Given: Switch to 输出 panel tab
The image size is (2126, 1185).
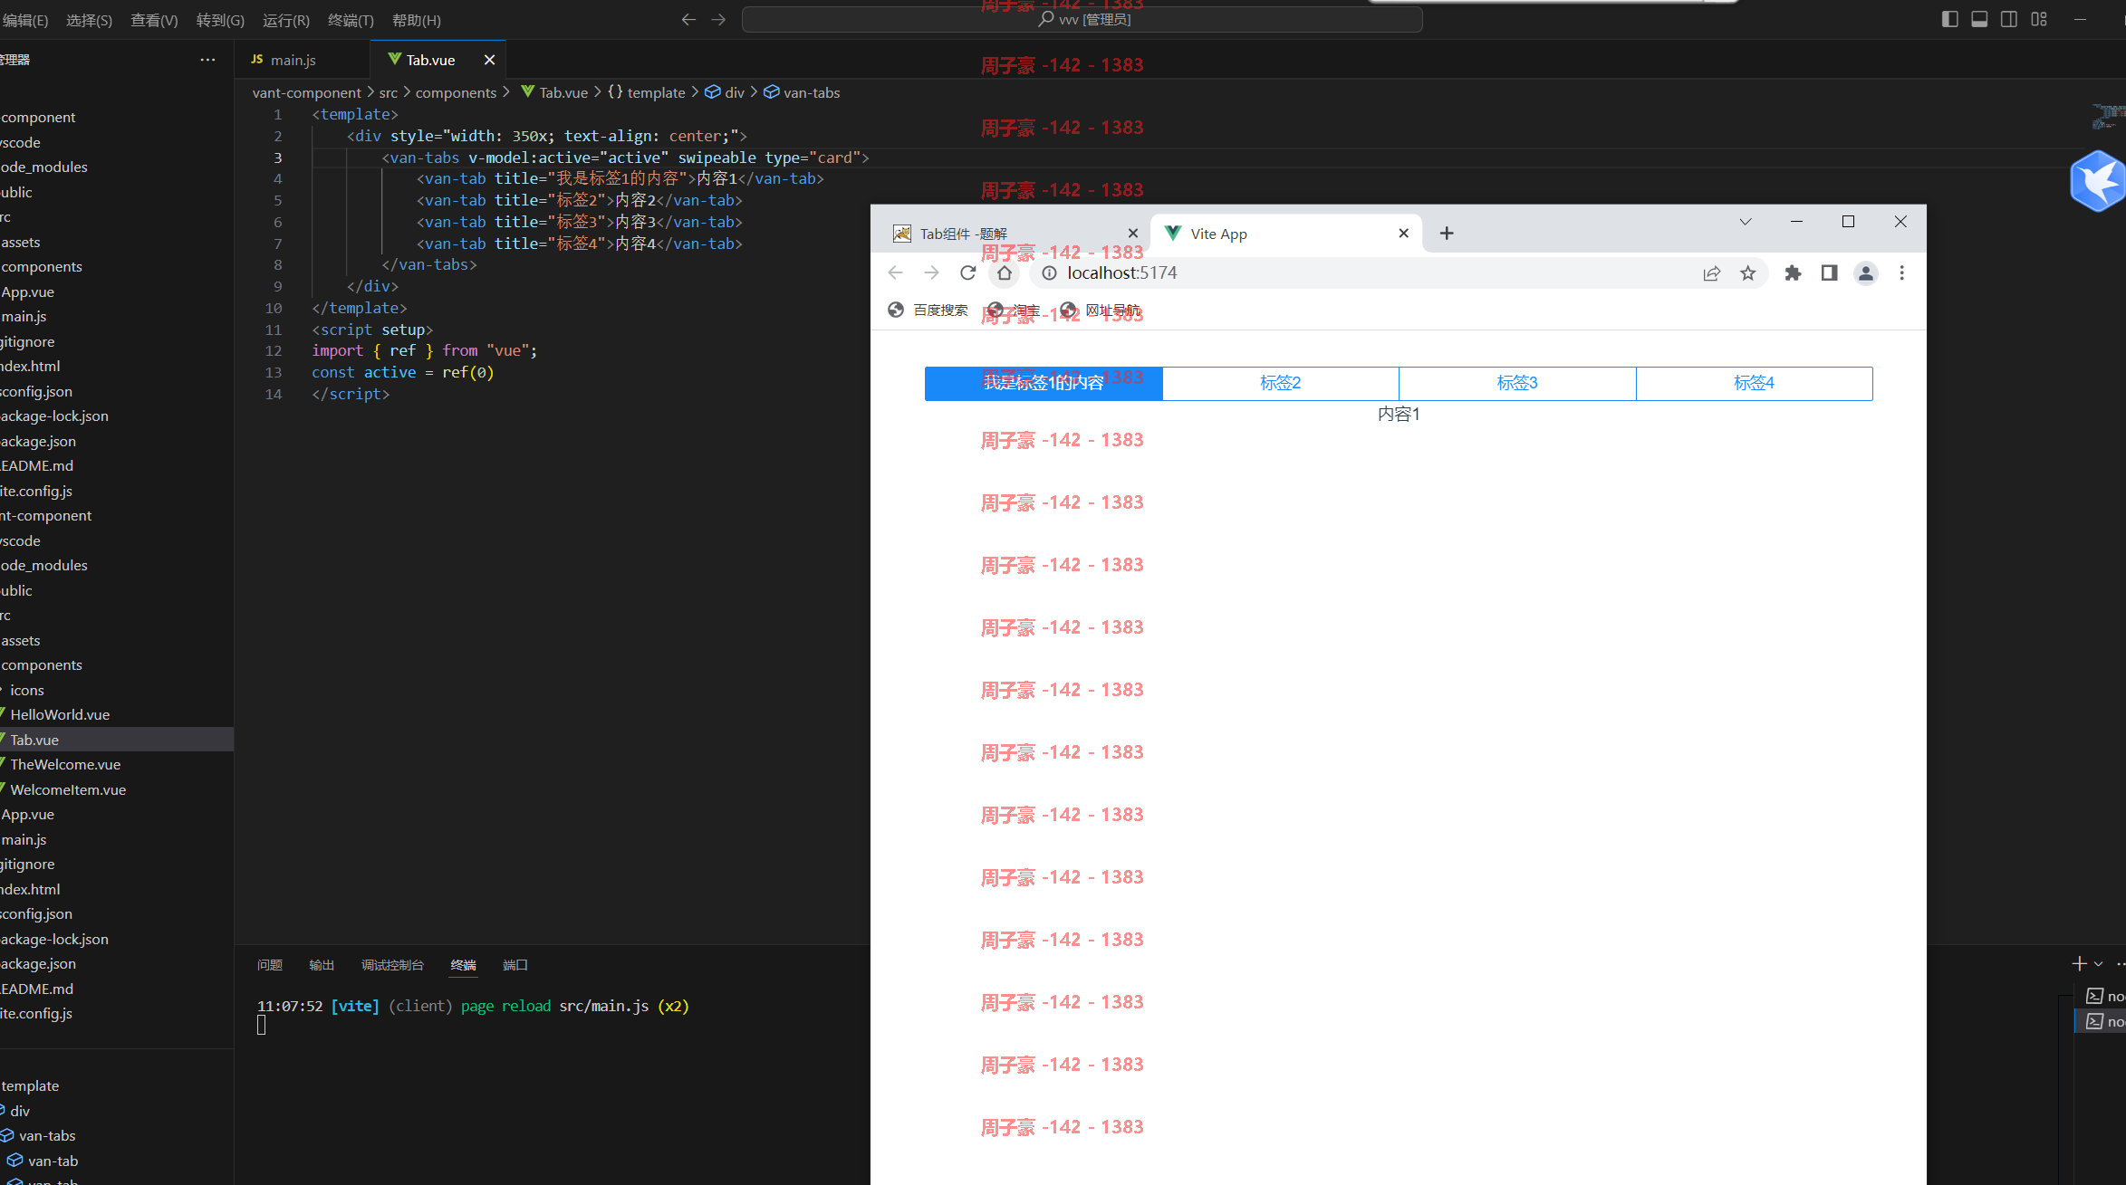Looking at the screenshot, I should (322, 965).
